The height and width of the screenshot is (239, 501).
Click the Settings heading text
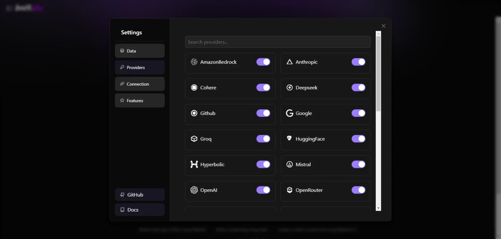tap(131, 33)
